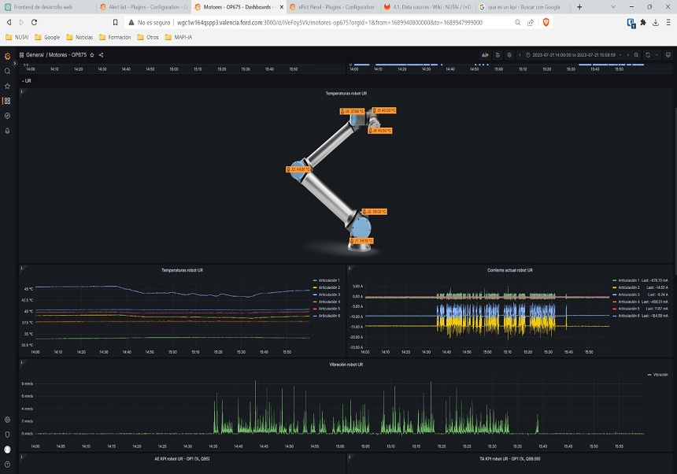Viewport: 677px width, 474px height.
Task: Save the dashboard with the disk icon
Action: (x=498, y=55)
